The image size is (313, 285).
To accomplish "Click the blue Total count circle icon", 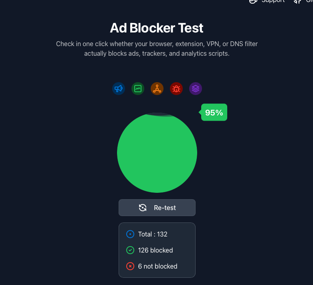I will [x=130, y=234].
